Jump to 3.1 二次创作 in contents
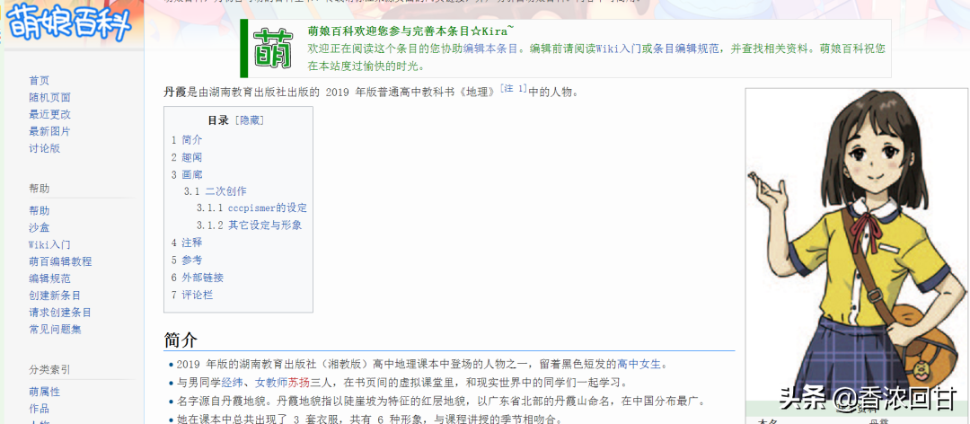Viewport: 970px width, 424px height. click(x=216, y=191)
